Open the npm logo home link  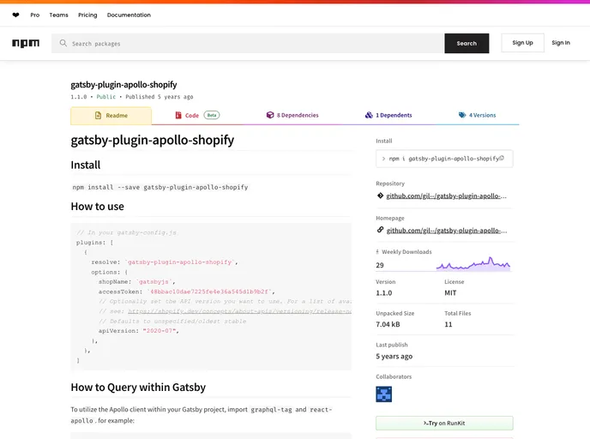pos(26,43)
